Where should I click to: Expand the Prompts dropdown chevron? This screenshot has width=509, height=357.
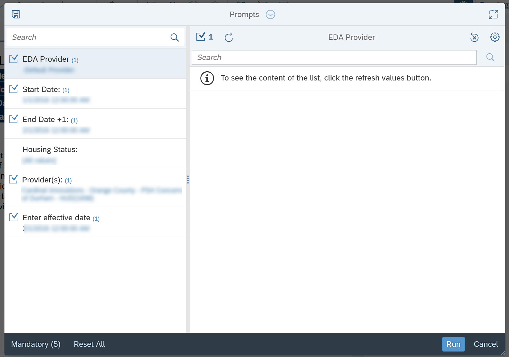coord(271,15)
